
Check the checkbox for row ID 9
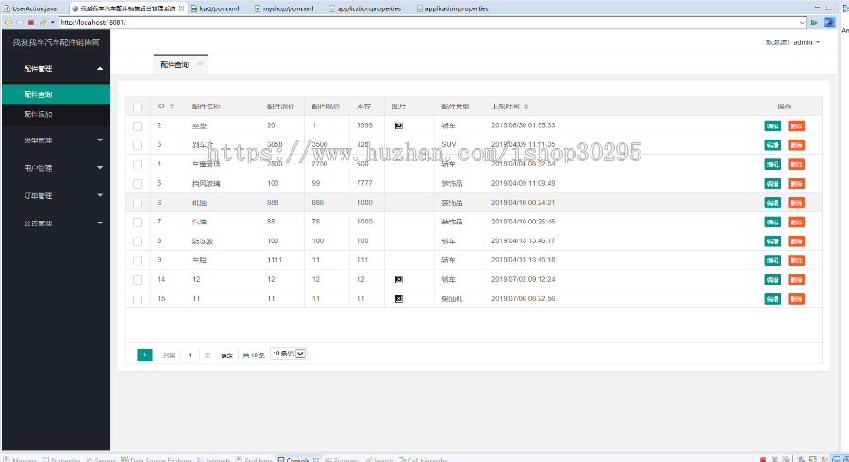(138, 260)
